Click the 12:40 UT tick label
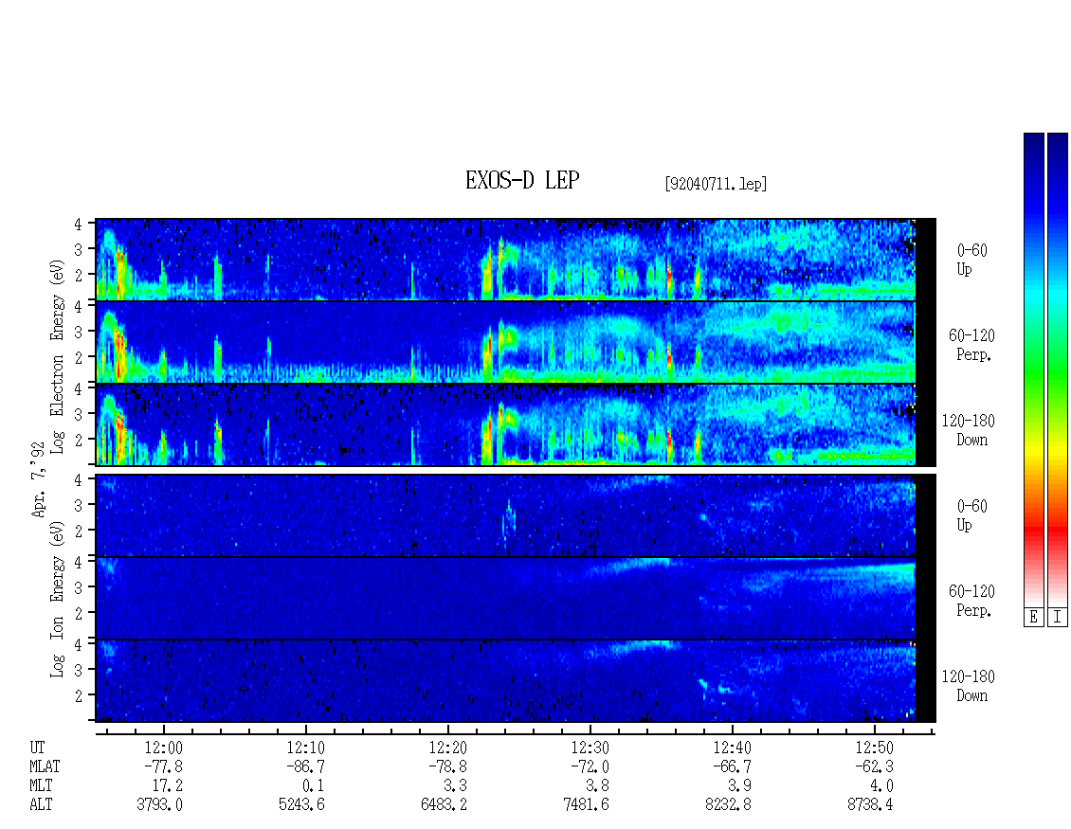The width and height of the screenshot is (1071, 829). (x=732, y=748)
